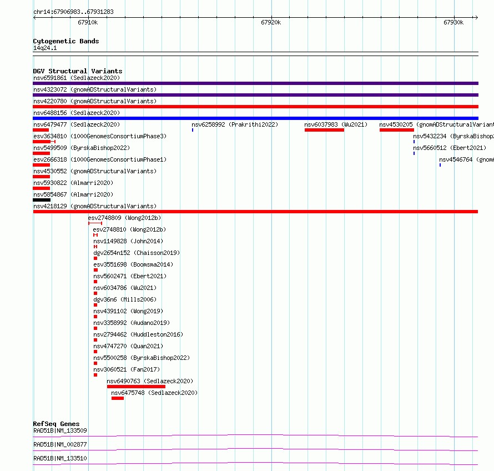
Task: Click dgv36n6 (Mills2006) label
Action: pos(125,299)
